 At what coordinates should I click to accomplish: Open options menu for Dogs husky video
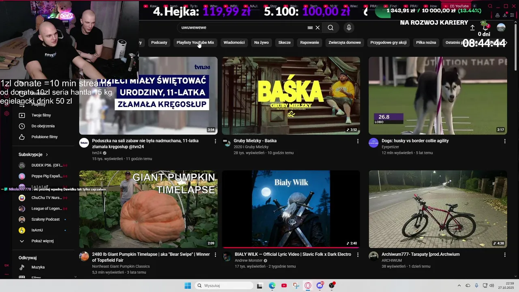click(x=505, y=141)
